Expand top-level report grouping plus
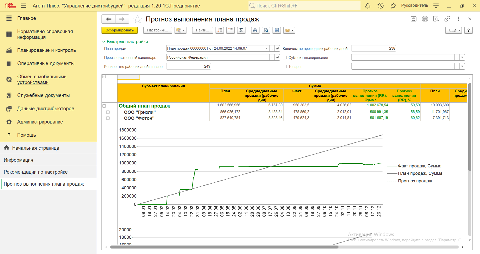The width and height of the screenshot is (480, 254). (104, 77)
